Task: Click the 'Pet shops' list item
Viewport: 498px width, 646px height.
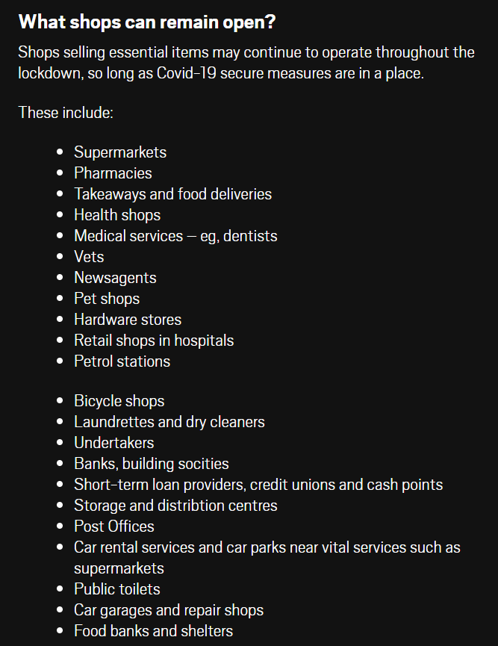Action: (x=107, y=299)
